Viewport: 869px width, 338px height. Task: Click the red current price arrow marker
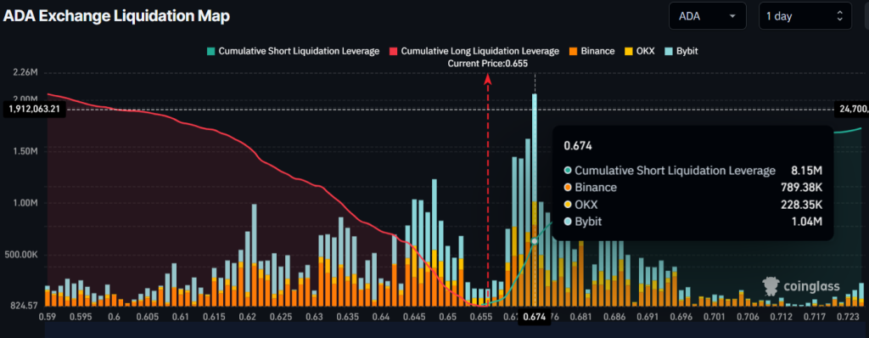[488, 79]
